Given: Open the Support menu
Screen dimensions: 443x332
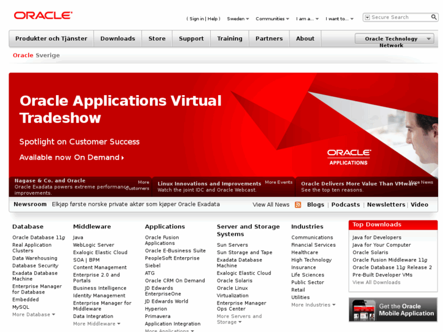Looking at the screenshot, I should click(x=191, y=38).
